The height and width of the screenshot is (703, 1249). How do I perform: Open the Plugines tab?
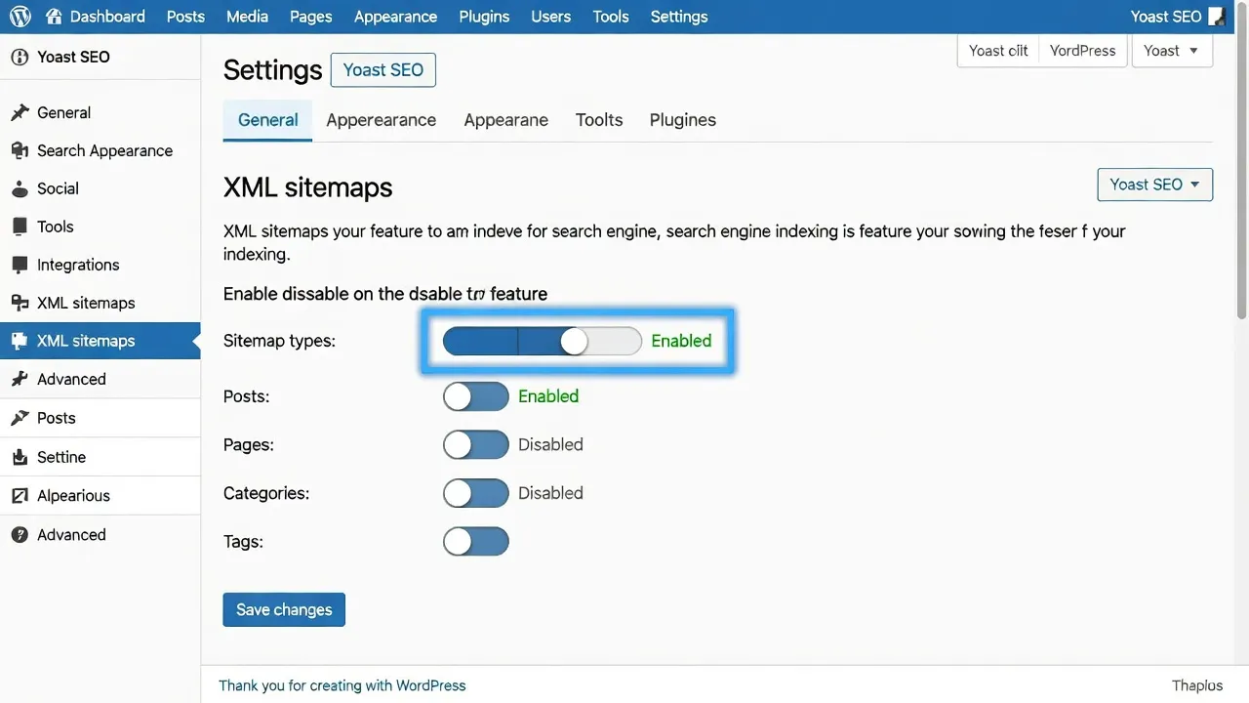[x=683, y=120]
